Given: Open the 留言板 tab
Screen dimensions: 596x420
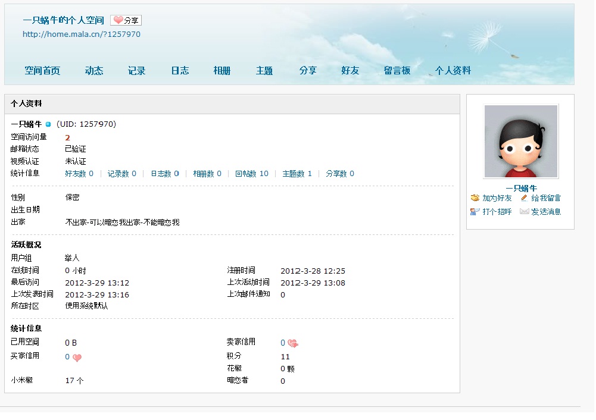Looking at the screenshot, I should [x=397, y=71].
